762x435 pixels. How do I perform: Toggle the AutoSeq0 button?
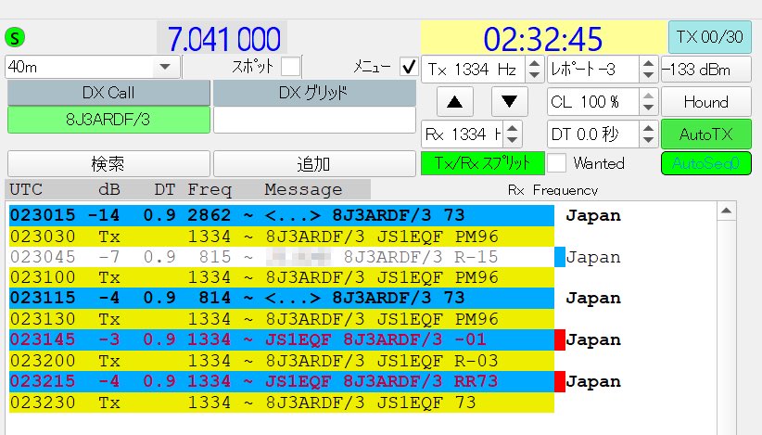706,163
